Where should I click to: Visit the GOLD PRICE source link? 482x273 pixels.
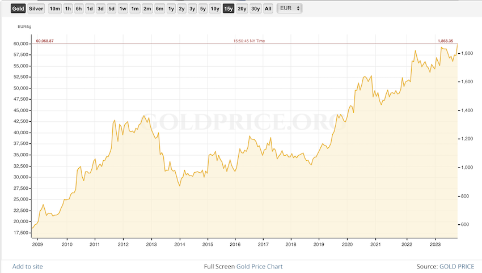pyautogui.click(x=458, y=266)
